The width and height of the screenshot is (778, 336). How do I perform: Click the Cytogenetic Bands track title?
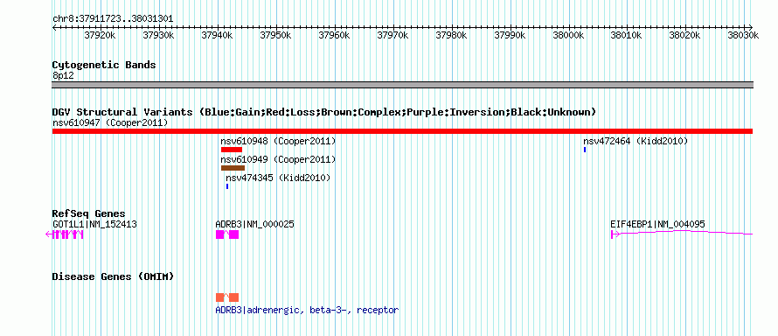104,65
